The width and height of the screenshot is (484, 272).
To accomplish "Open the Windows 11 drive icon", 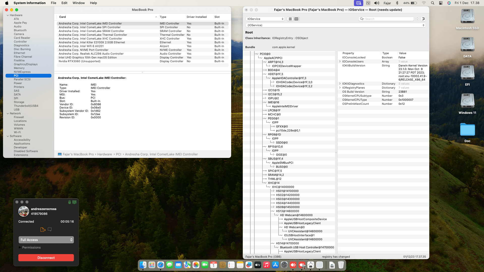I will point(467,101).
